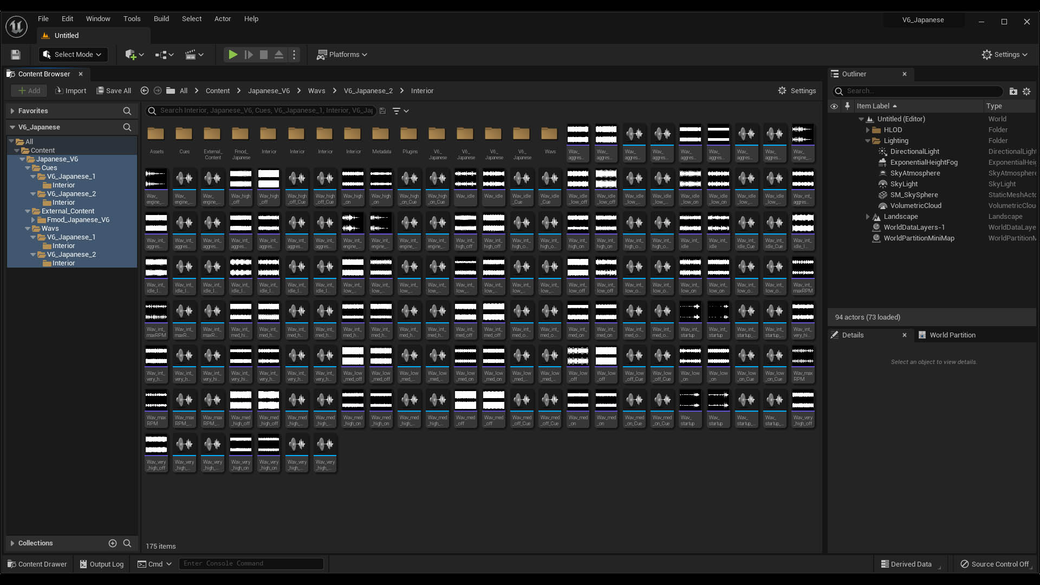Open the Build menu
Viewport: 1040px width, 585px height.
click(161, 18)
